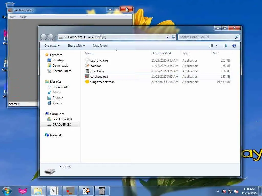This screenshot has height=196, width=262.
Task: Open the change view options arrow
Action: pos(216,46)
